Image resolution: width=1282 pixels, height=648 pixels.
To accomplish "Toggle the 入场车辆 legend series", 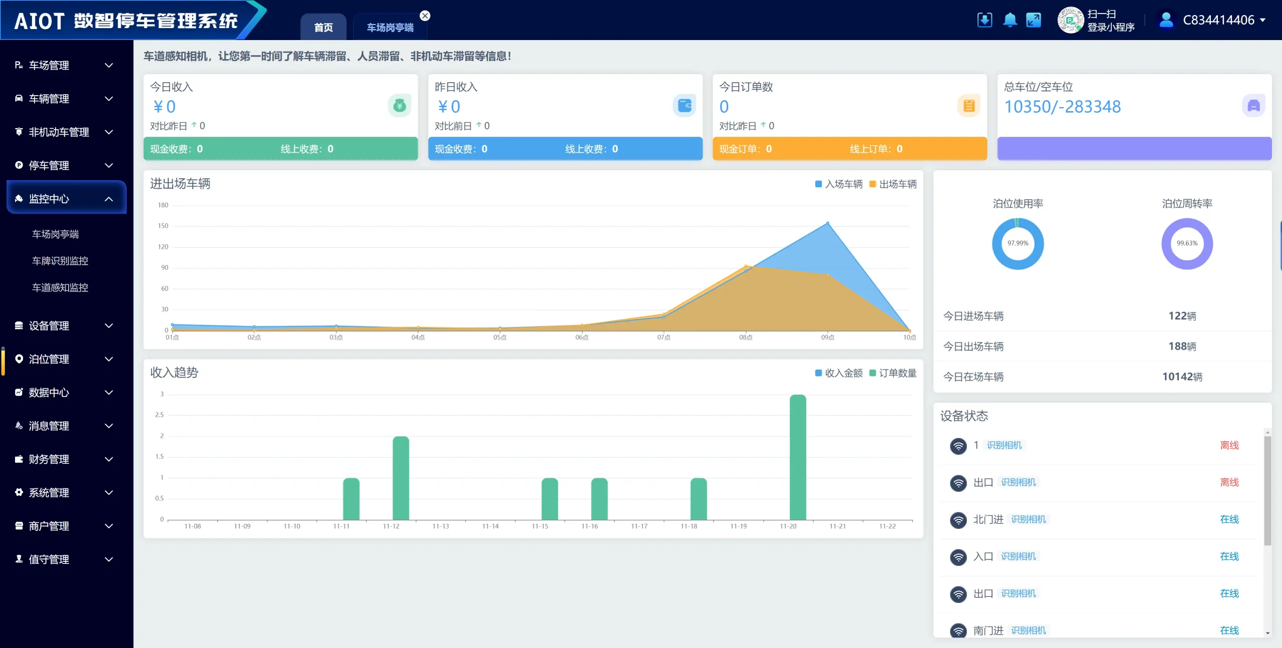I will 839,184.
